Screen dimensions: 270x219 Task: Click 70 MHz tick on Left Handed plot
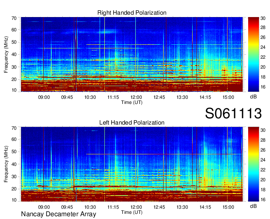click(x=14, y=128)
